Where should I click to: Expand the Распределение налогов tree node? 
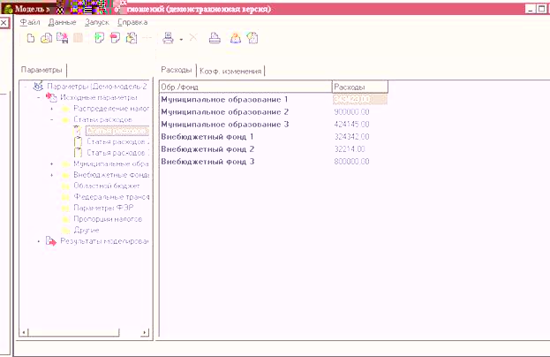coord(52,108)
